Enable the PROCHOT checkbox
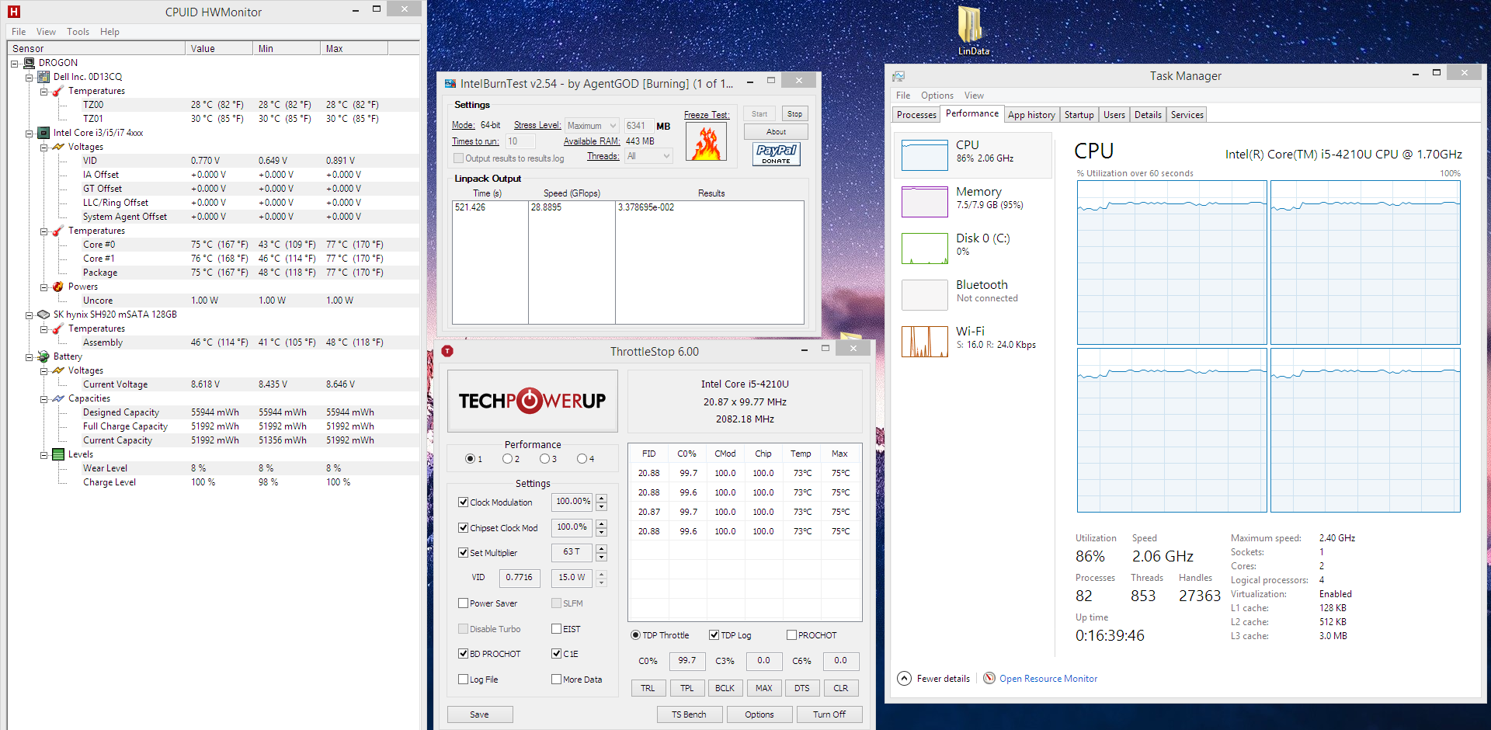The image size is (1491, 730). coord(791,635)
